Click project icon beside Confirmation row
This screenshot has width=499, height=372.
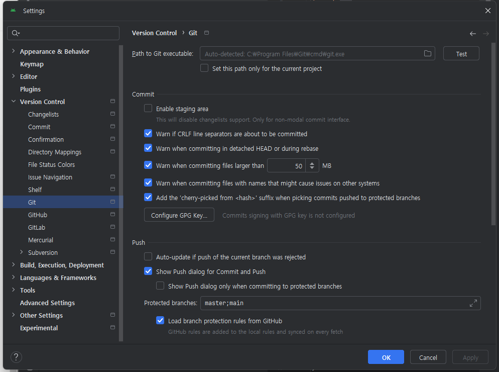pyautogui.click(x=112, y=139)
